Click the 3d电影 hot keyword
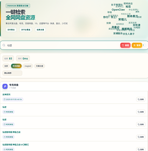The width and height of the screenshot is (148, 151). click(x=137, y=28)
